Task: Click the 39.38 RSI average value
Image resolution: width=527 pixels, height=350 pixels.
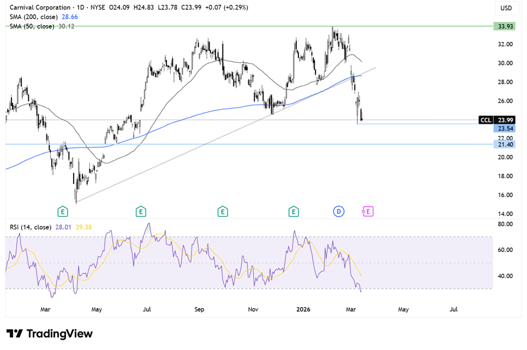Action: coord(83,227)
